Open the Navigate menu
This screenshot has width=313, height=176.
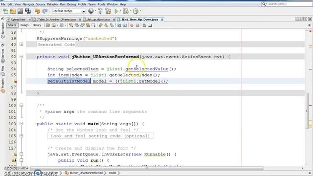point(28,4)
